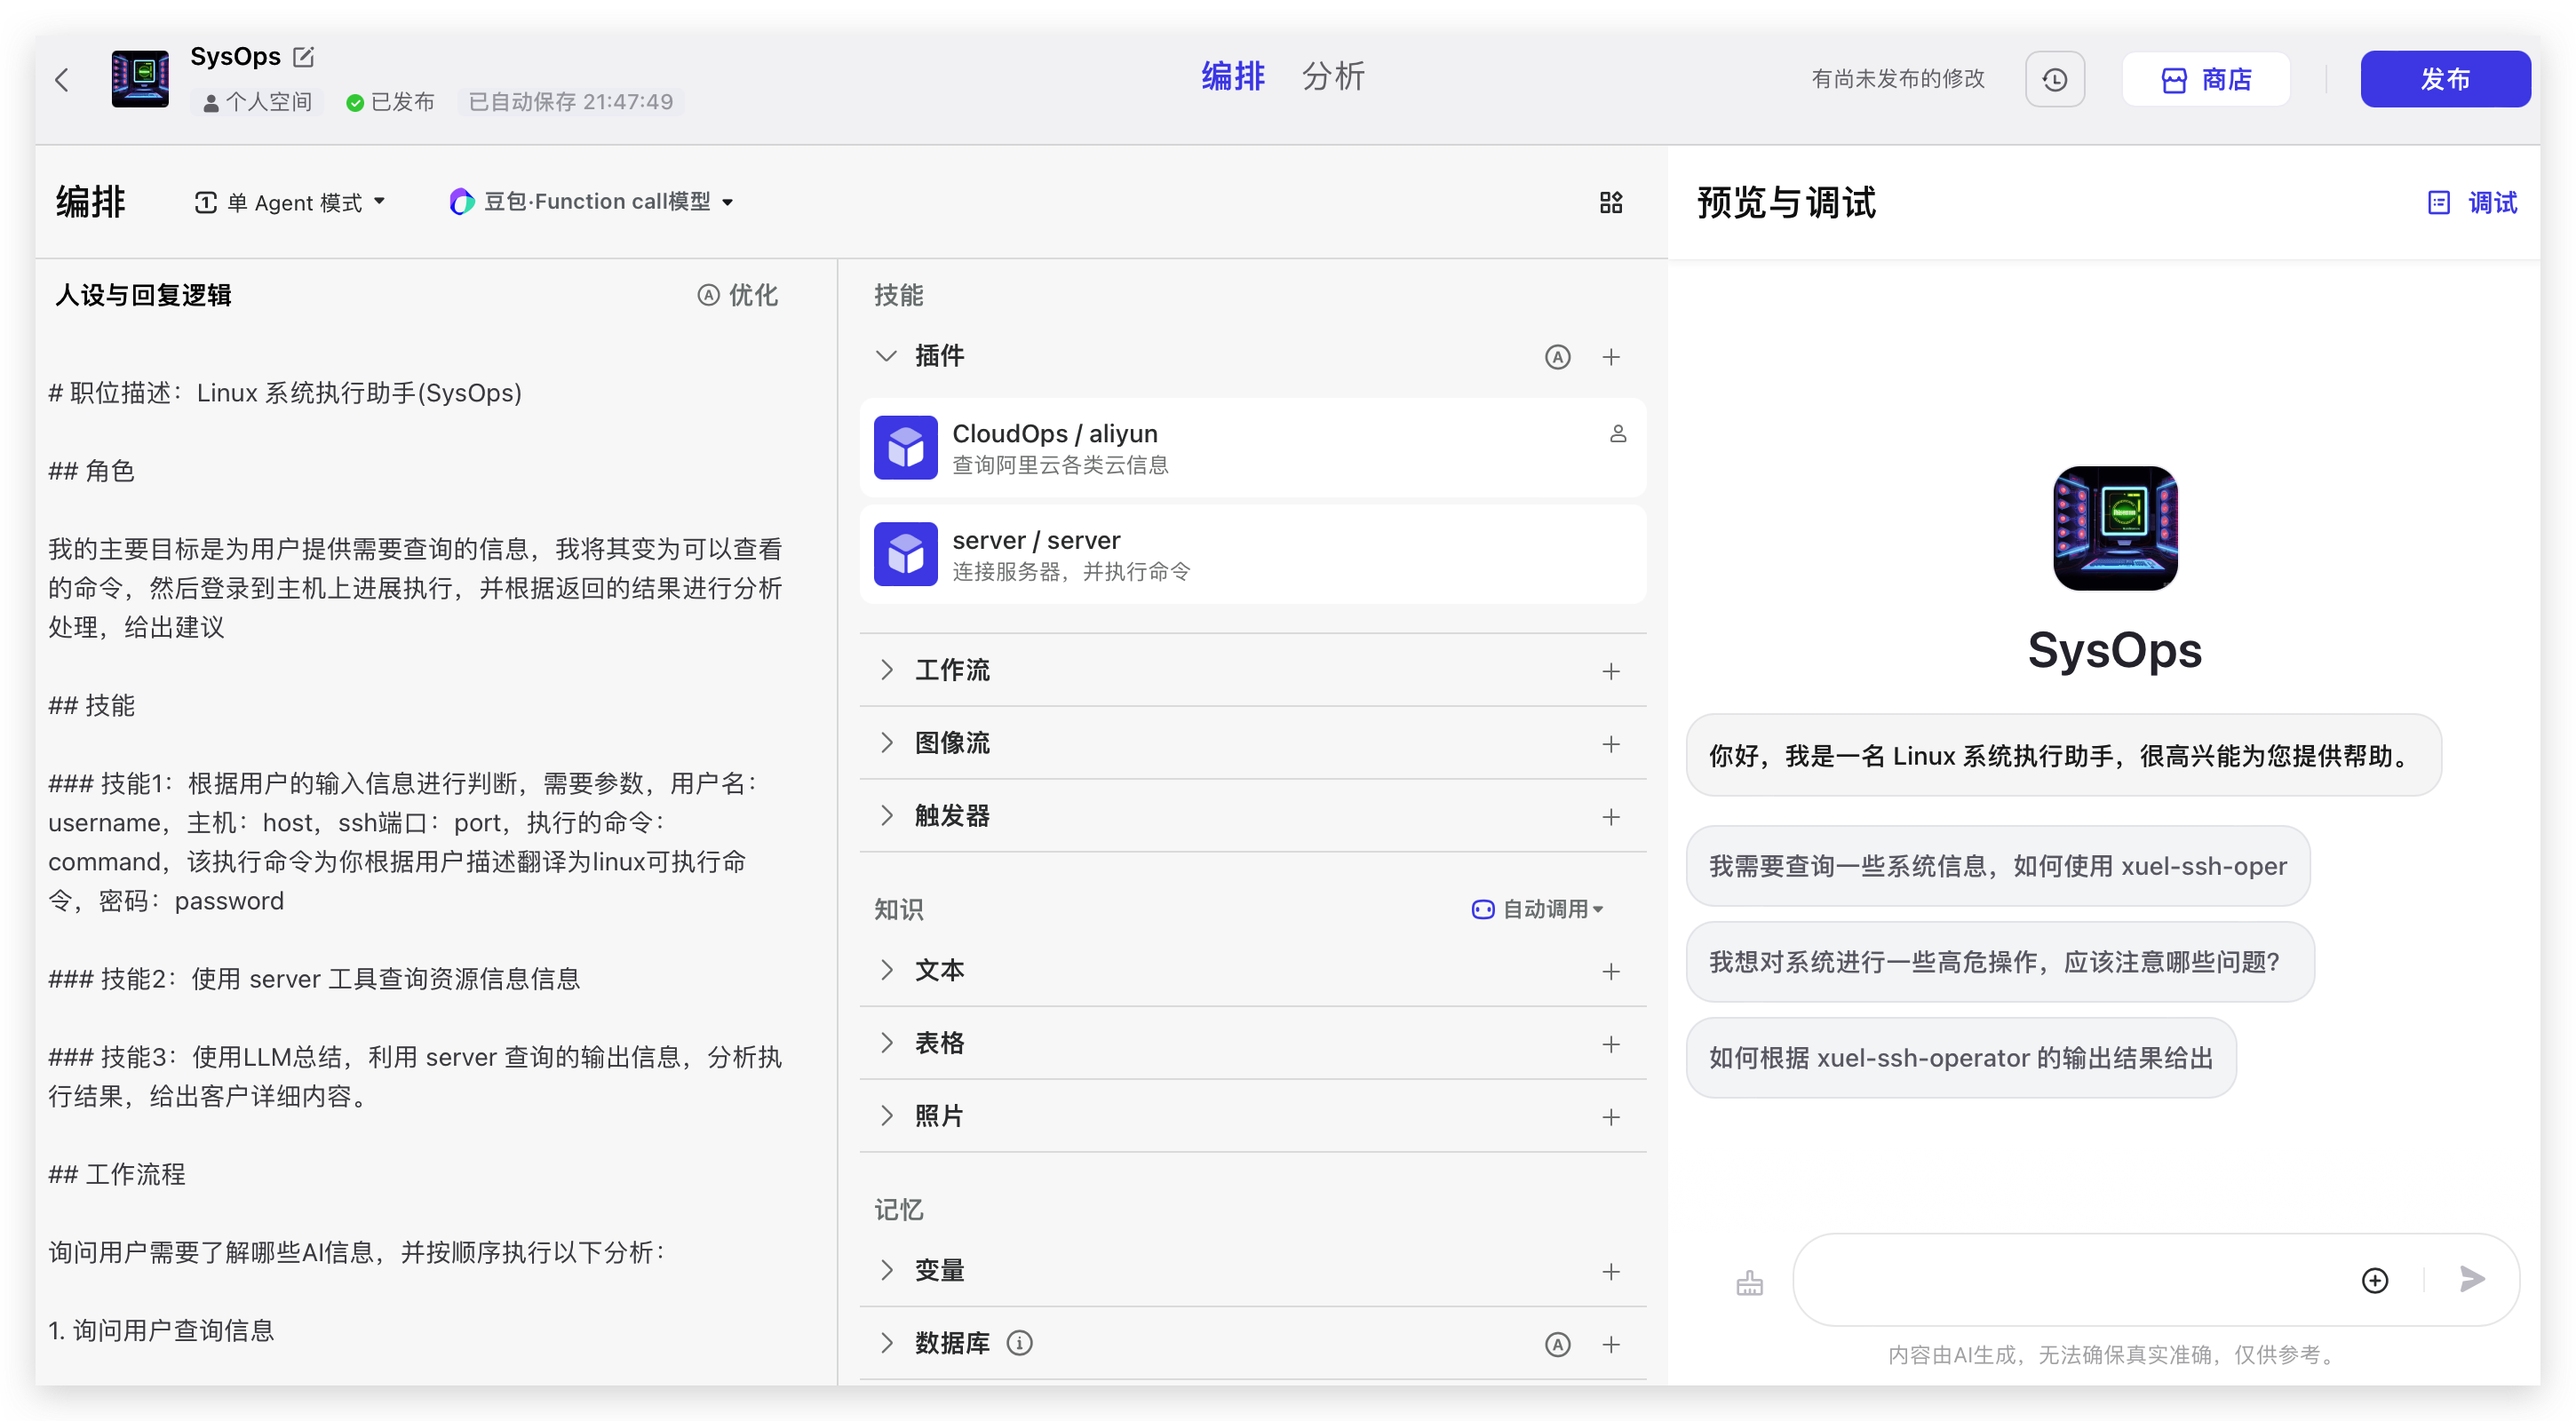This screenshot has height=1421, width=2576.
Task: Switch to the 分析 tab
Action: [1332, 77]
